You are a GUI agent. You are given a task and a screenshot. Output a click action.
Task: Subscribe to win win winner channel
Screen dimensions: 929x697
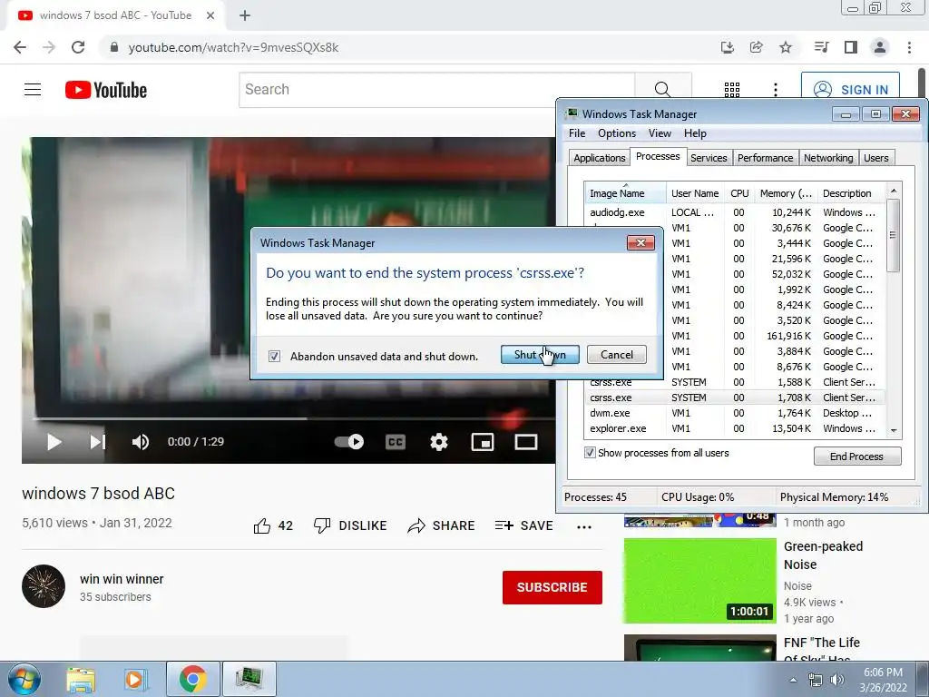[x=553, y=587]
